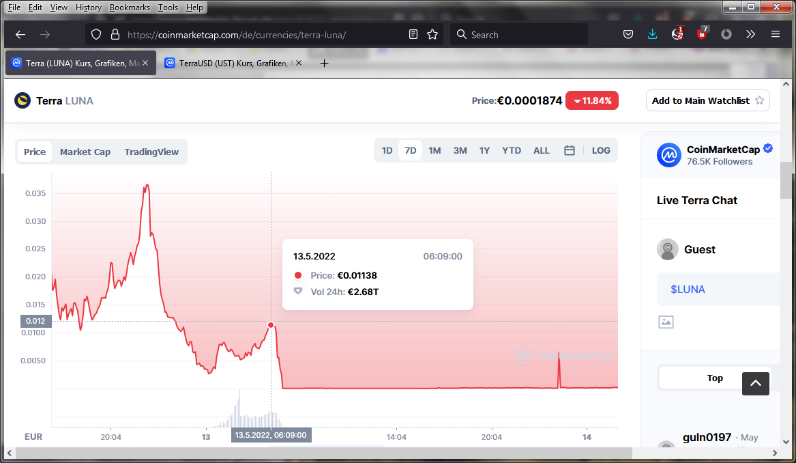Click the Search input box
The image size is (796, 463).
(x=519, y=35)
